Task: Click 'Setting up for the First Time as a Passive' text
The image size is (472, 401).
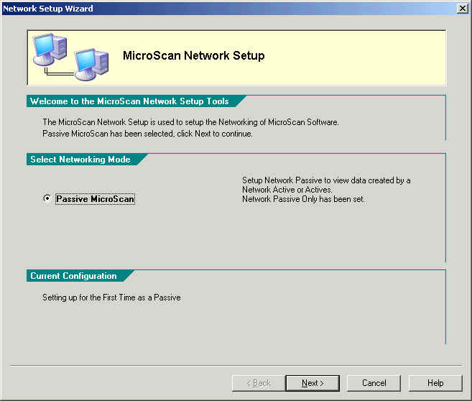Action: click(x=111, y=298)
